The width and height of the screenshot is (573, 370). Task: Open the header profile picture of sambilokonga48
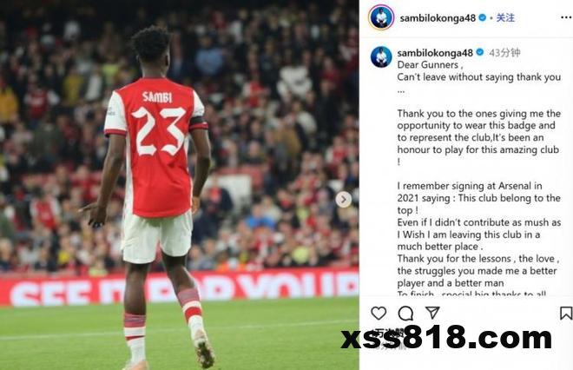pyautogui.click(x=381, y=17)
